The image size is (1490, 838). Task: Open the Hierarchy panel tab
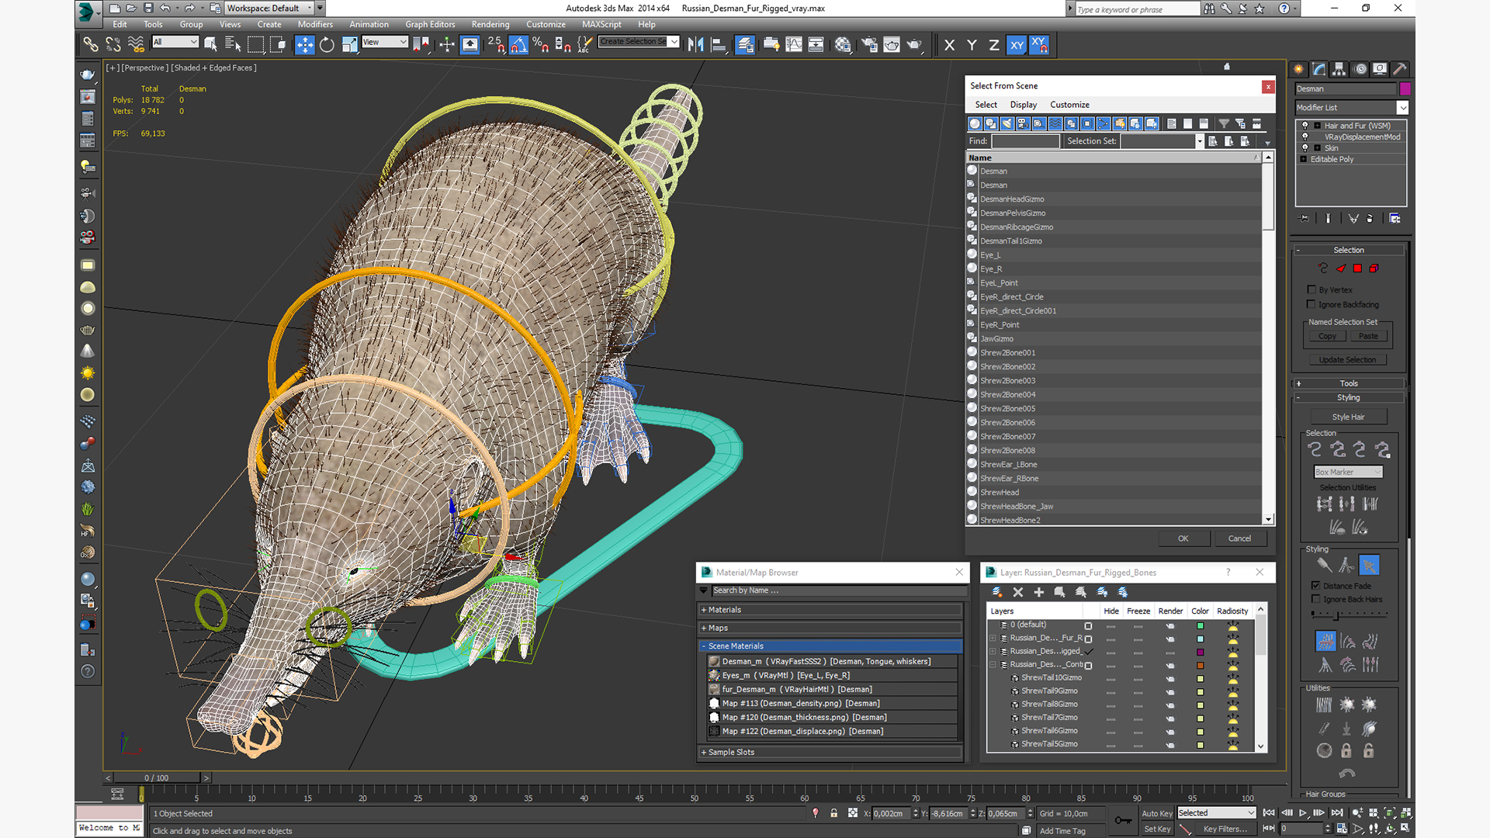click(x=1339, y=69)
